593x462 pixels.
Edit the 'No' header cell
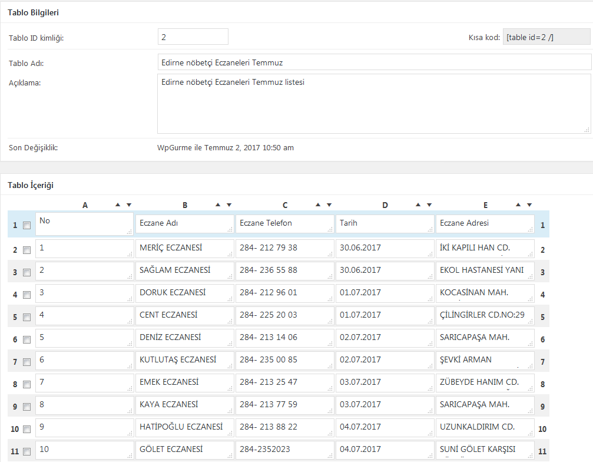coord(84,224)
